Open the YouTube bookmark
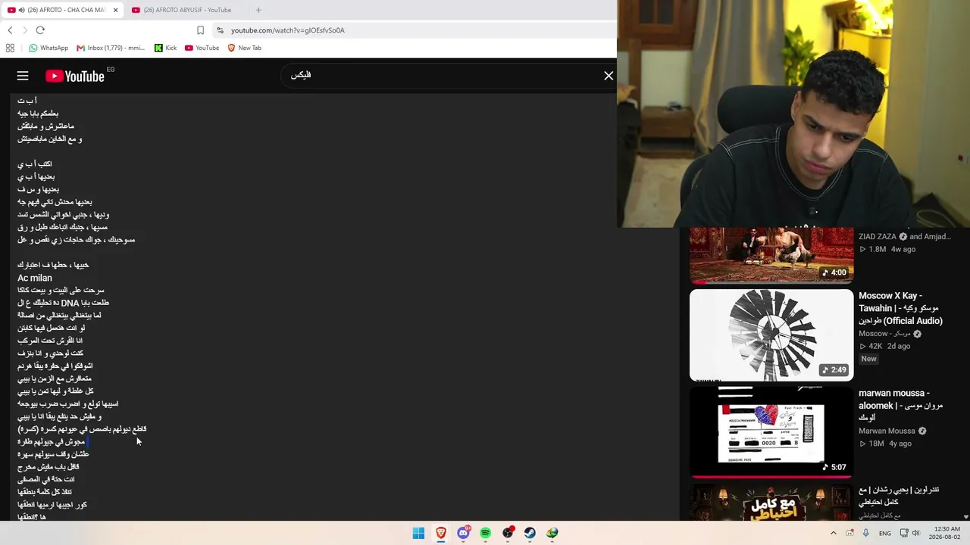Viewport: 970px width, 545px height. click(202, 48)
